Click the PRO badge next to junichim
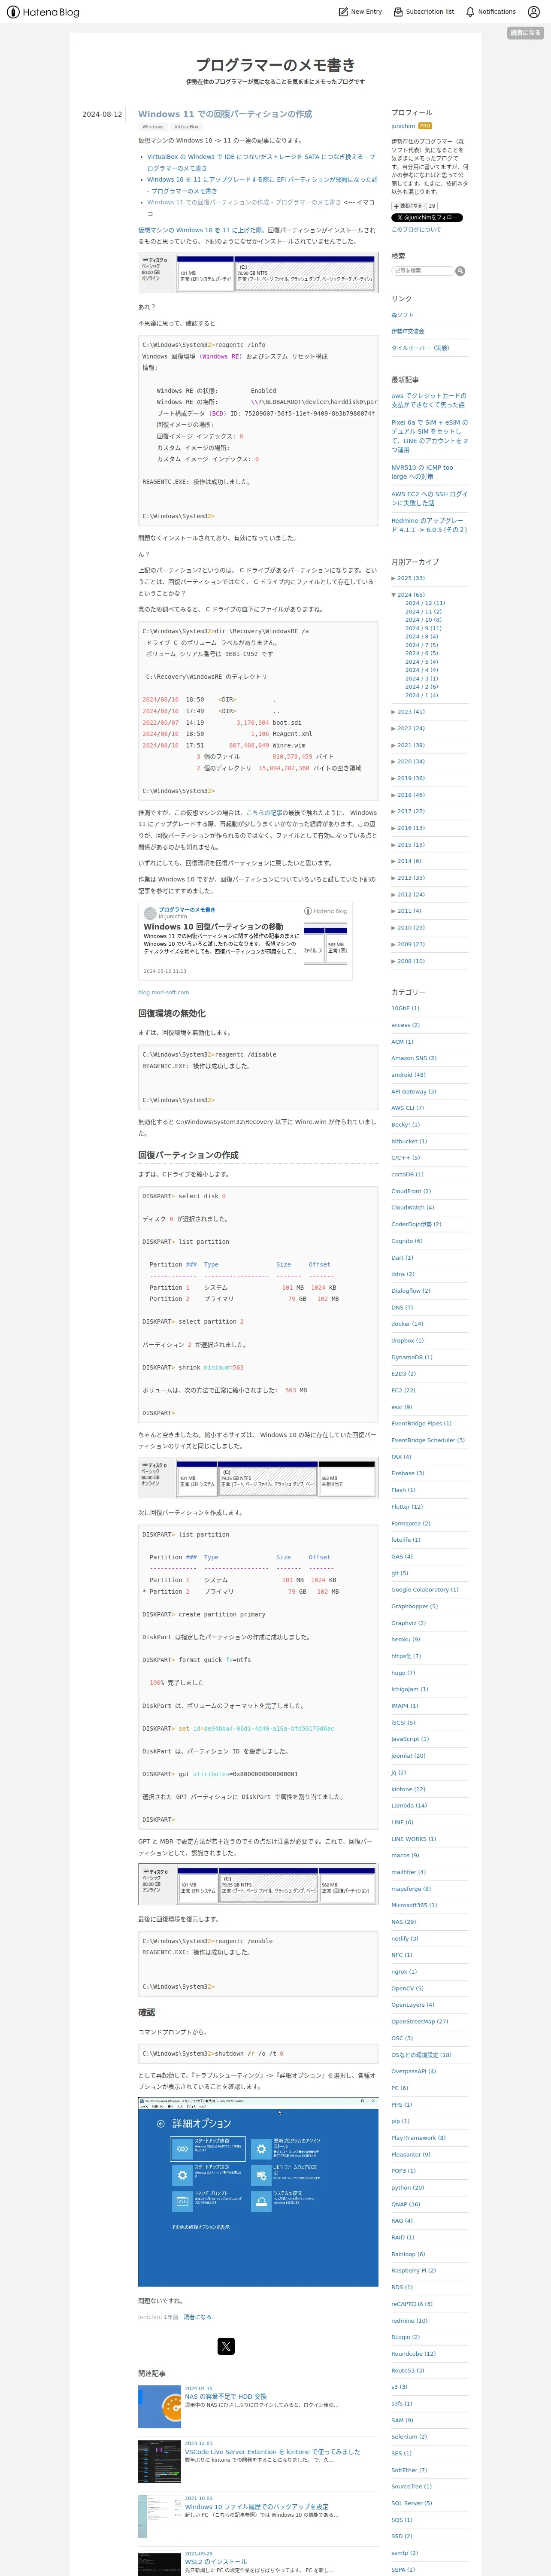 pyautogui.click(x=425, y=126)
